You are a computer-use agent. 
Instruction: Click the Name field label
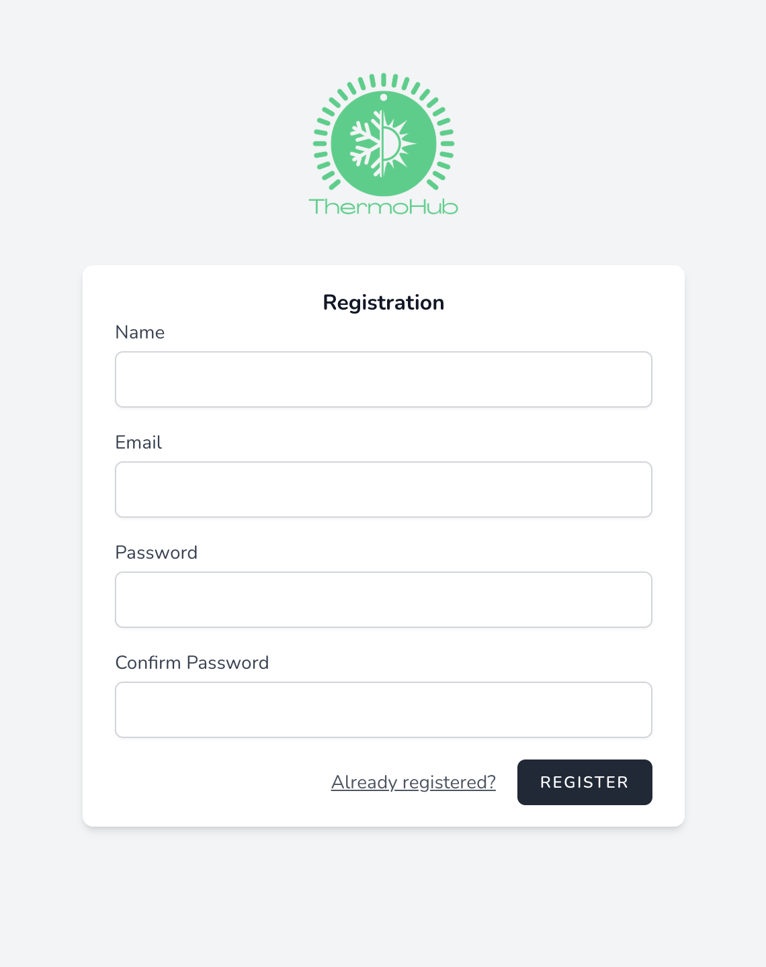pyautogui.click(x=140, y=332)
